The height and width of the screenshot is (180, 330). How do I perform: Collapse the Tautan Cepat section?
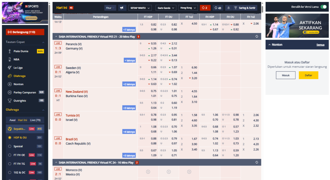pyautogui.click(x=44, y=42)
